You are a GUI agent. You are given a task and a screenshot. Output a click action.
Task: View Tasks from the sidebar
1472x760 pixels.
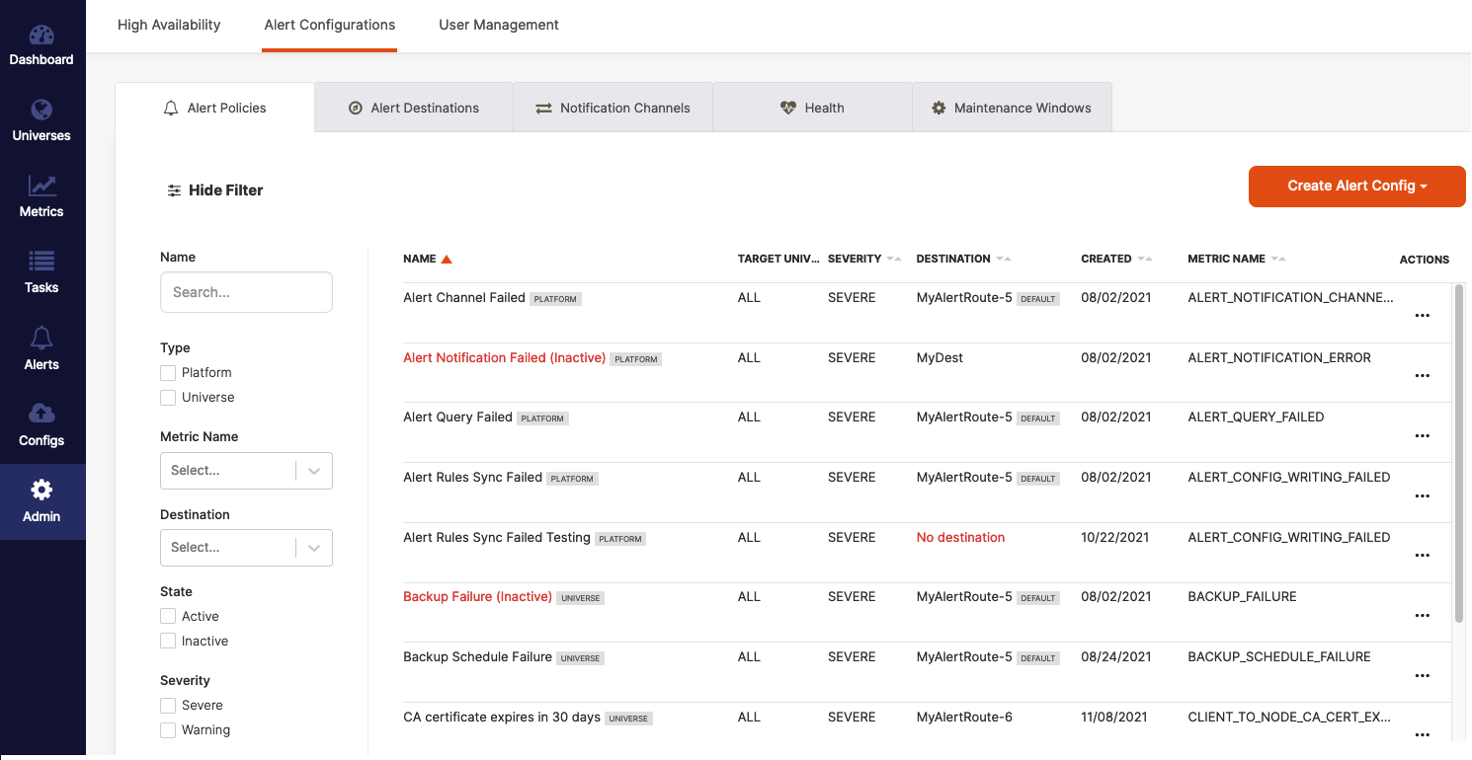pos(41,271)
